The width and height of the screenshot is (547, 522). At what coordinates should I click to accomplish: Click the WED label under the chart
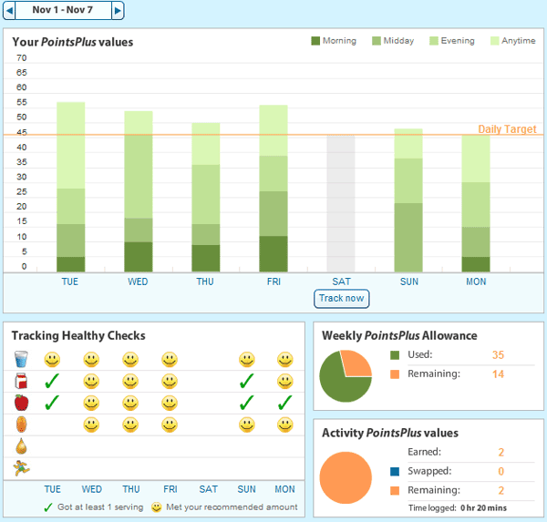(138, 281)
